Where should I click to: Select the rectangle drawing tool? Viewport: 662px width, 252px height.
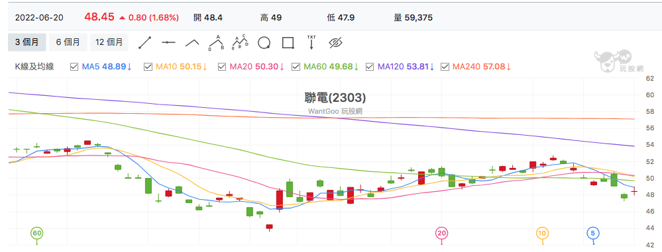click(288, 42)
